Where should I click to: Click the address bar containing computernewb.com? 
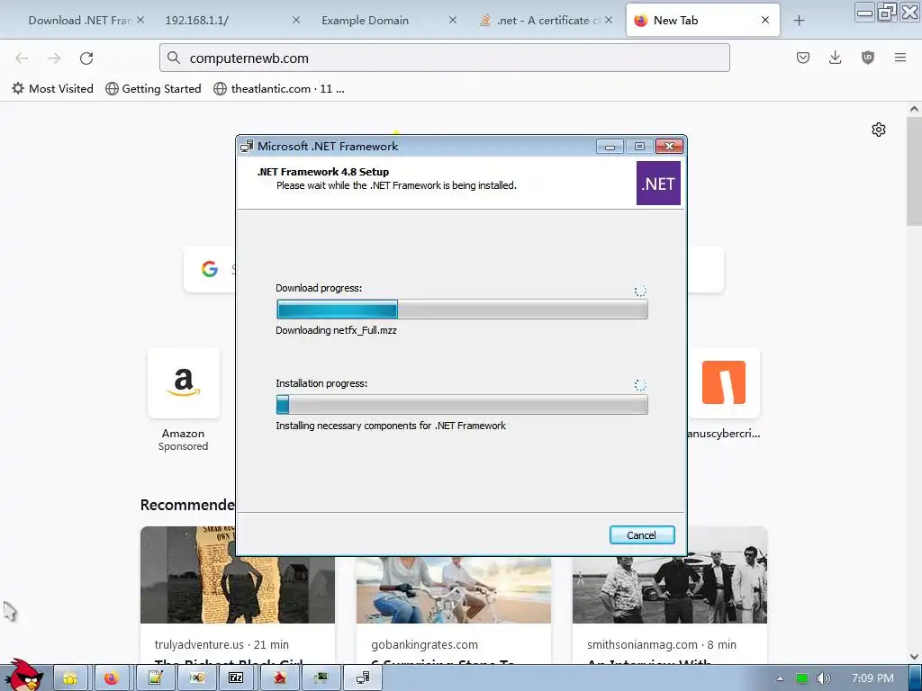[x=445, y=58]
